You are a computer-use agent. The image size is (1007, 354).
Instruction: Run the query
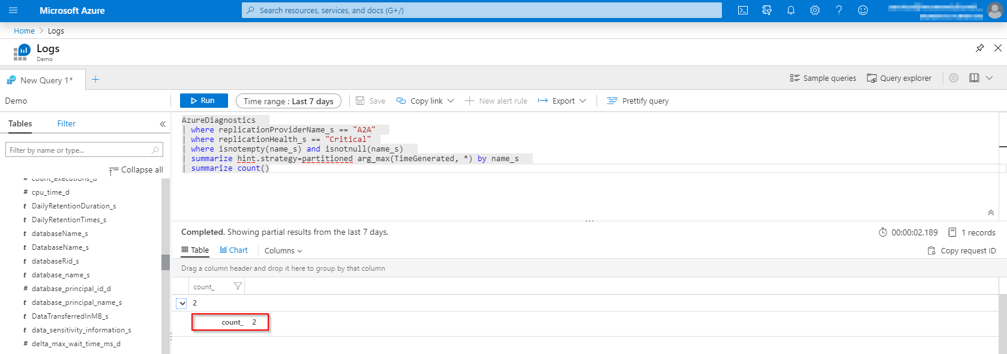[203, 101]
